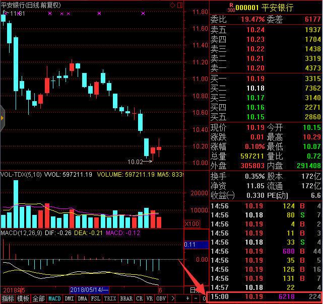323x304 pixels.
Task: Click the 最高 value 10.29
Action: (312, 137)
